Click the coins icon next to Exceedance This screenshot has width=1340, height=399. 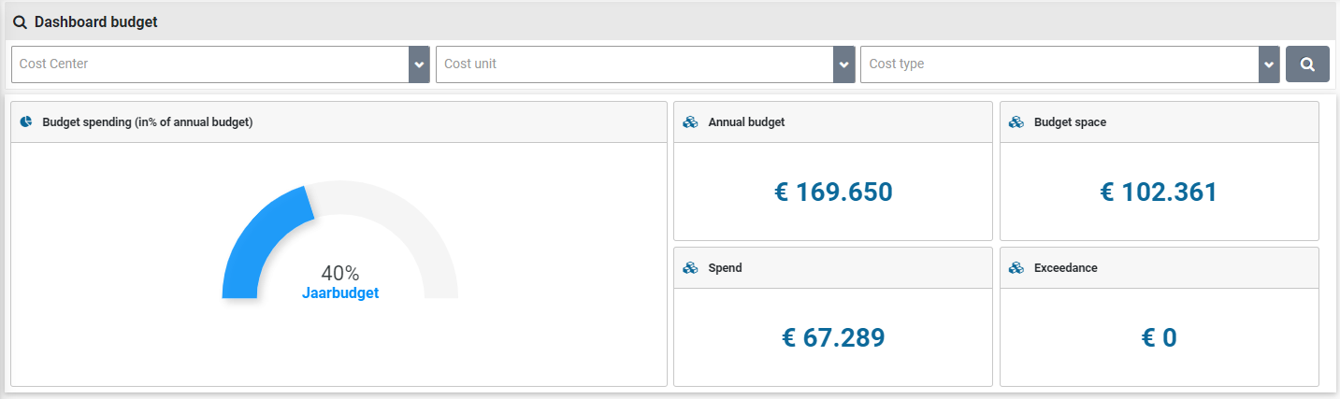[x=1016, y=268]
